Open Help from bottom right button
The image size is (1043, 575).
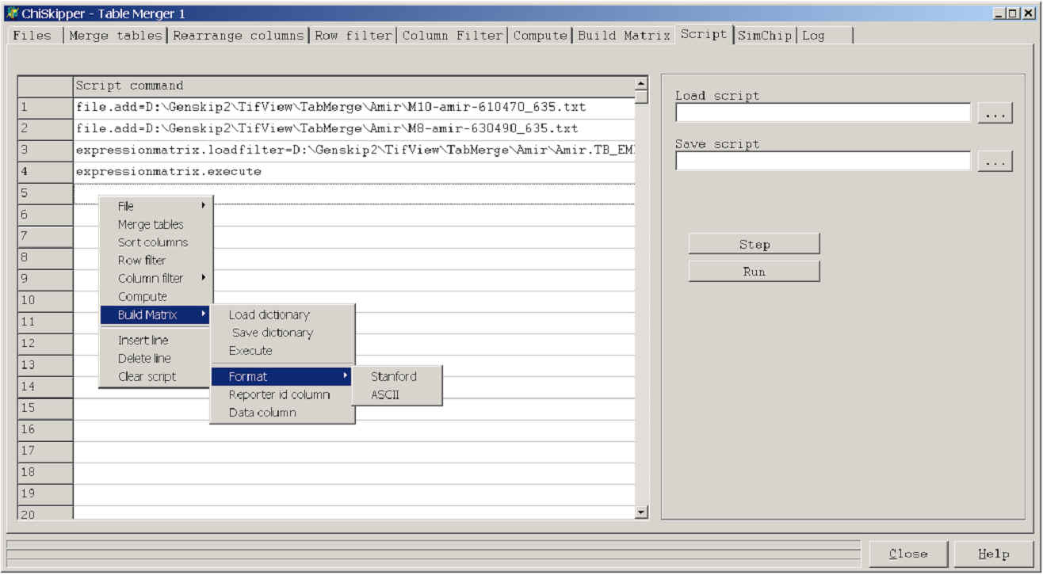pos(993,554)
